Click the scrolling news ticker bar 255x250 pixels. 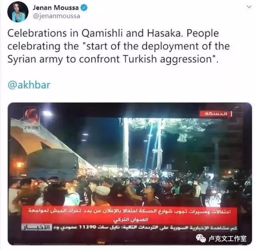coord(129,227)
